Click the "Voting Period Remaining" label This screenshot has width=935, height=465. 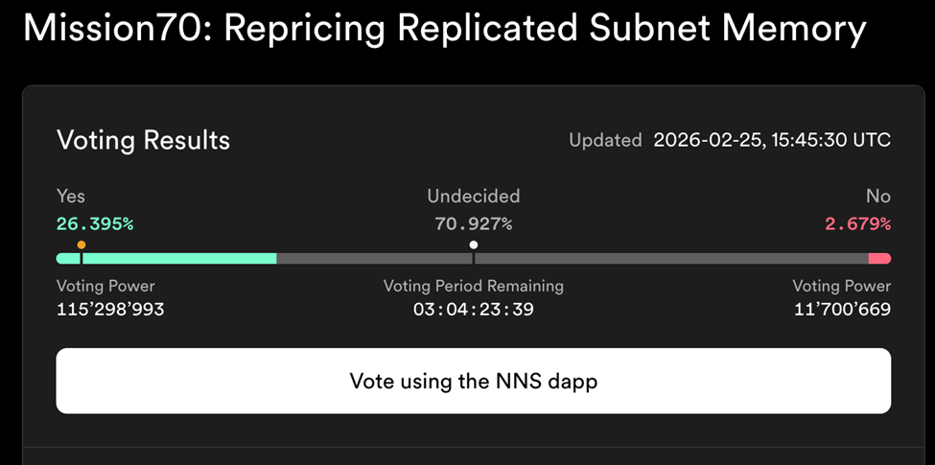[473, 286]
